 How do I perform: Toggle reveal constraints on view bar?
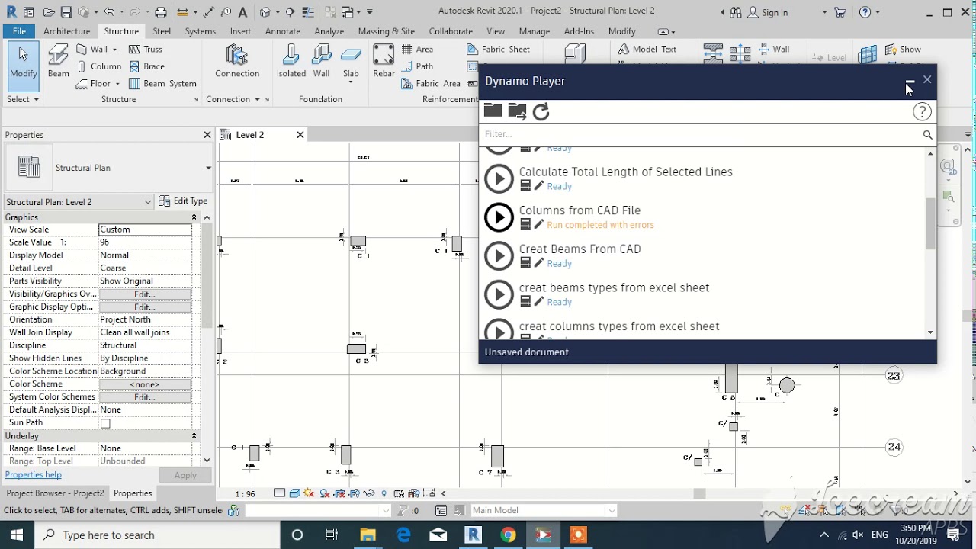[429, 494]
